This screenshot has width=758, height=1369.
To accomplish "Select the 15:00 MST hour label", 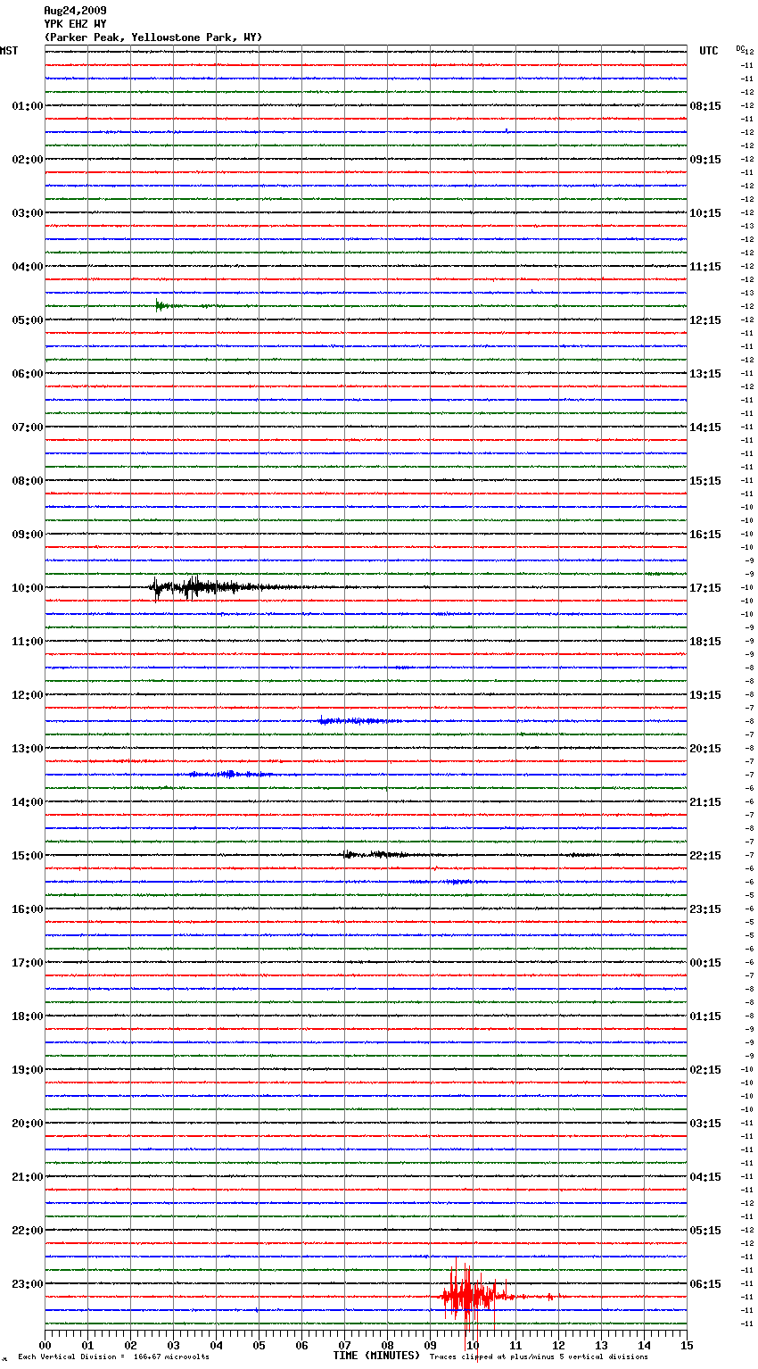I will pos(28,856).
